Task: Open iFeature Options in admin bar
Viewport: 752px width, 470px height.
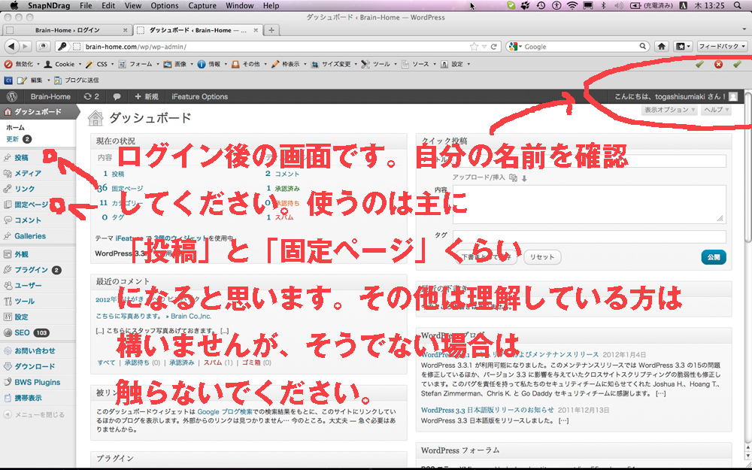Action: pos(199,96)
